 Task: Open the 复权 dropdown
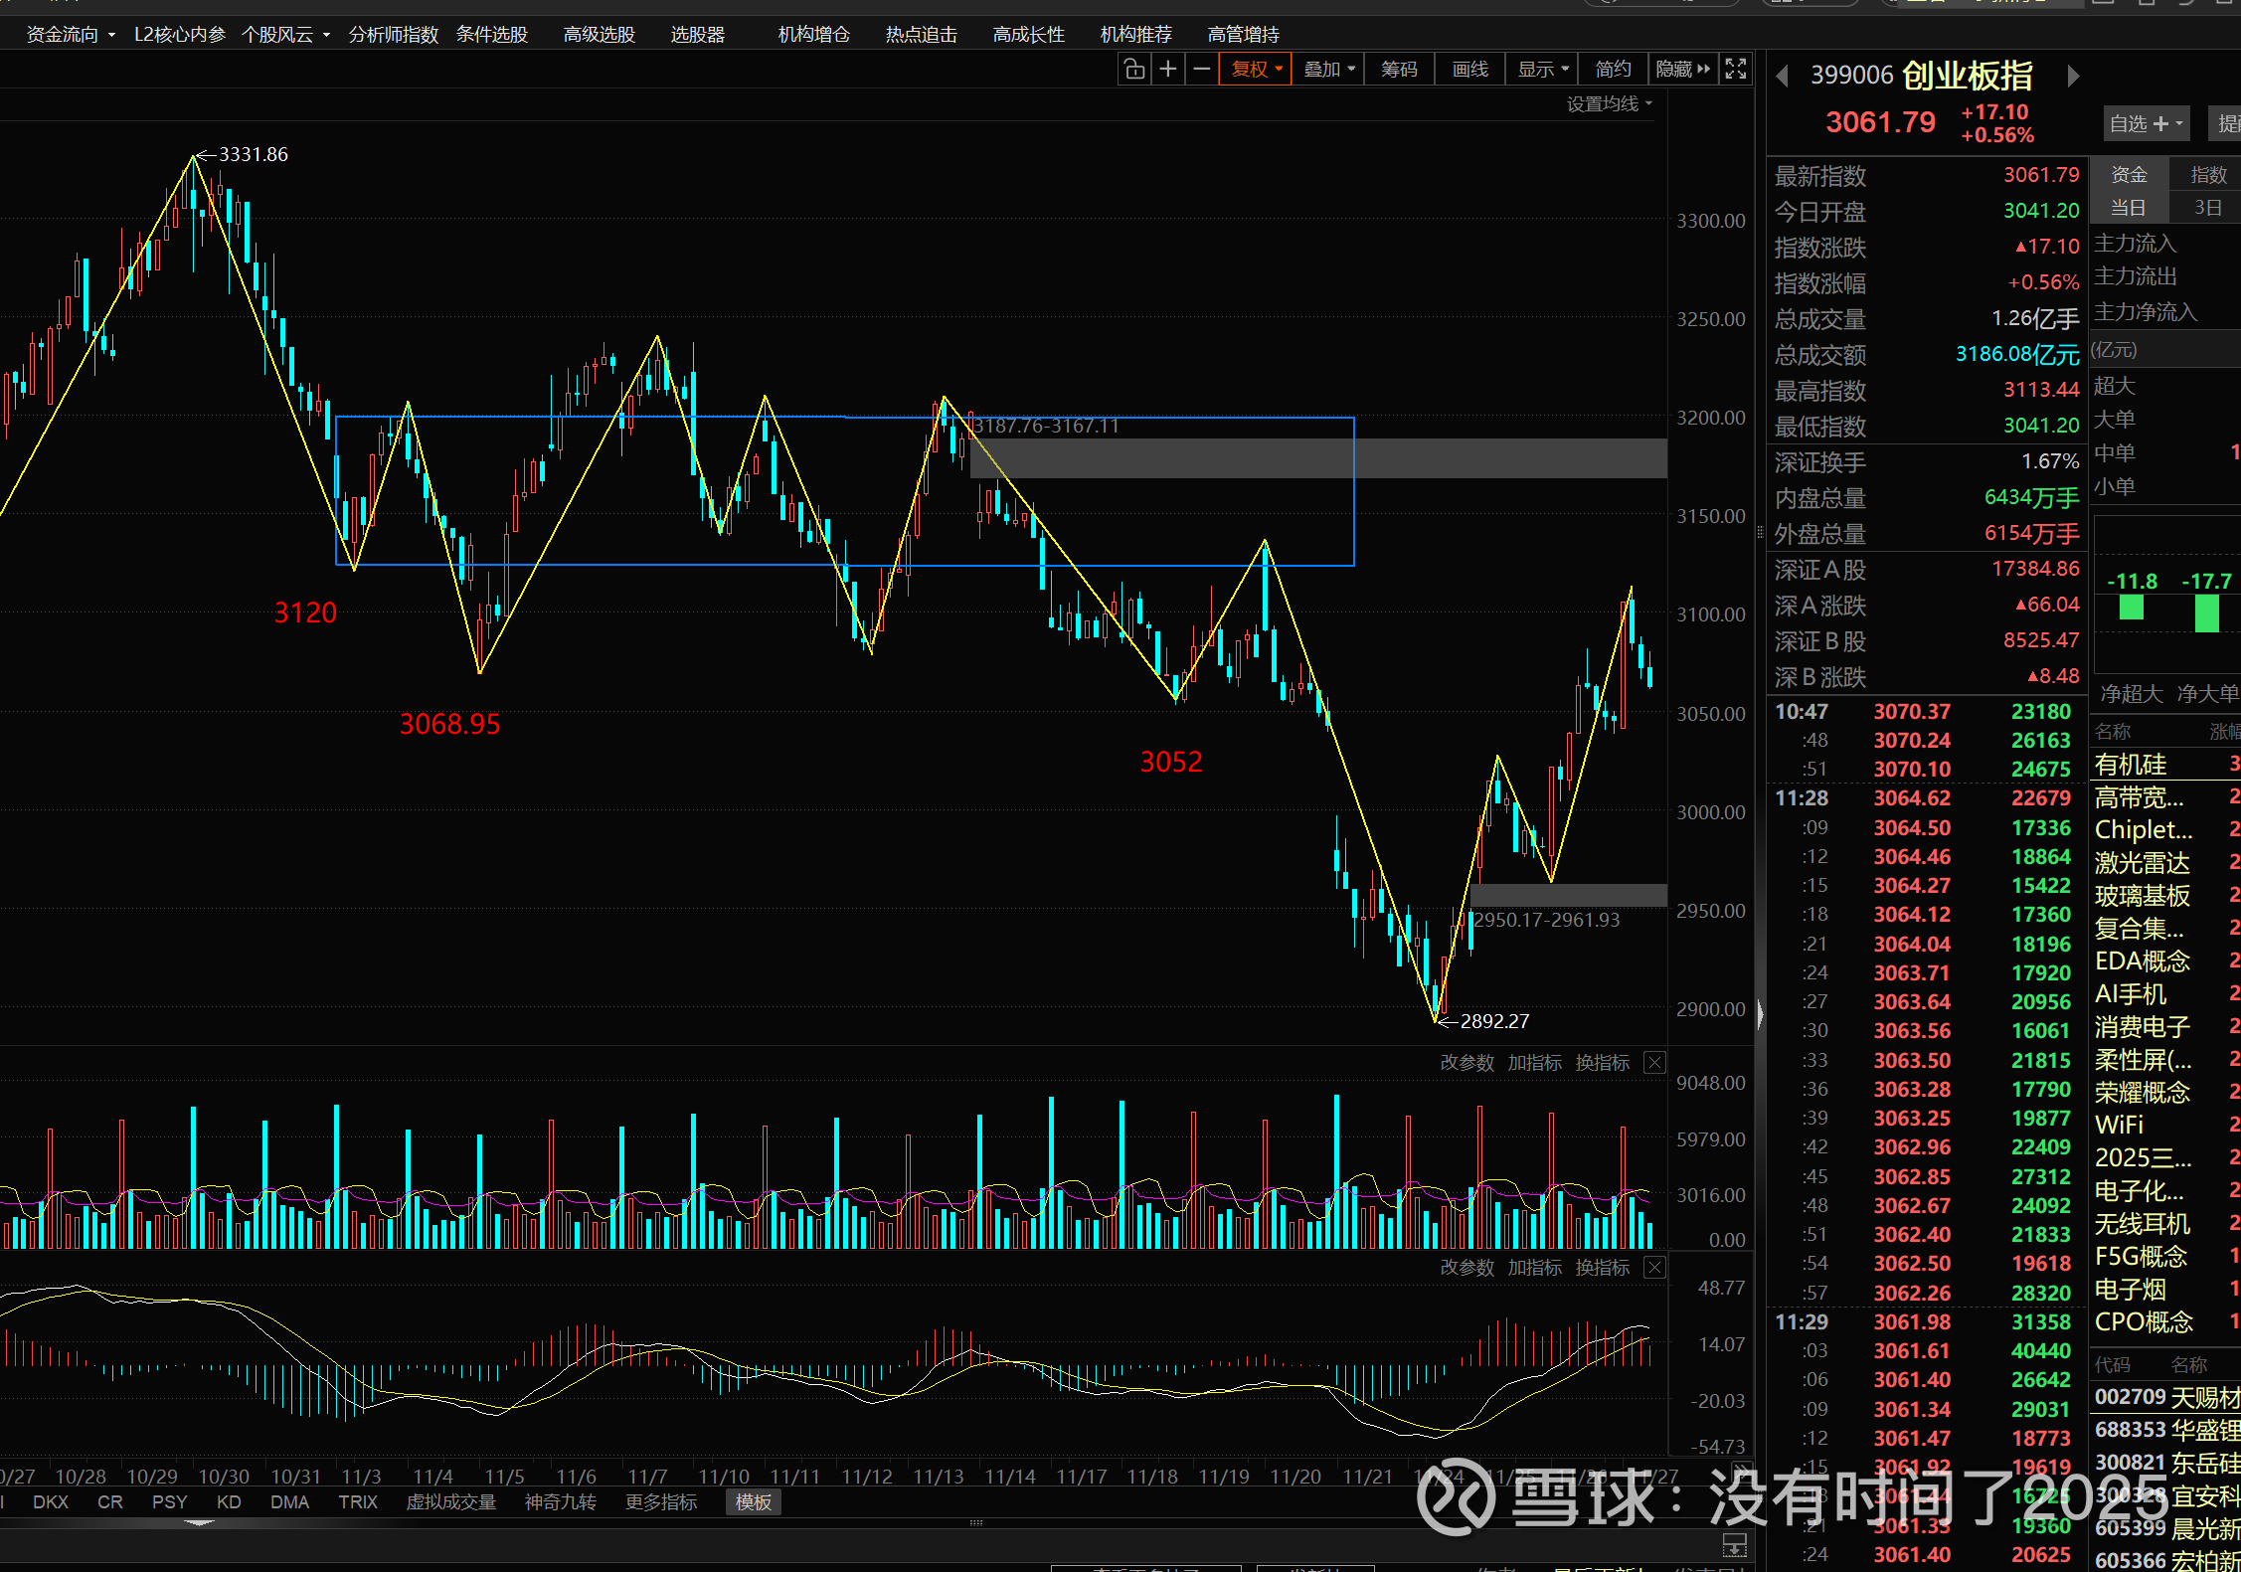pyautogui.click(x=1257, y=69)
